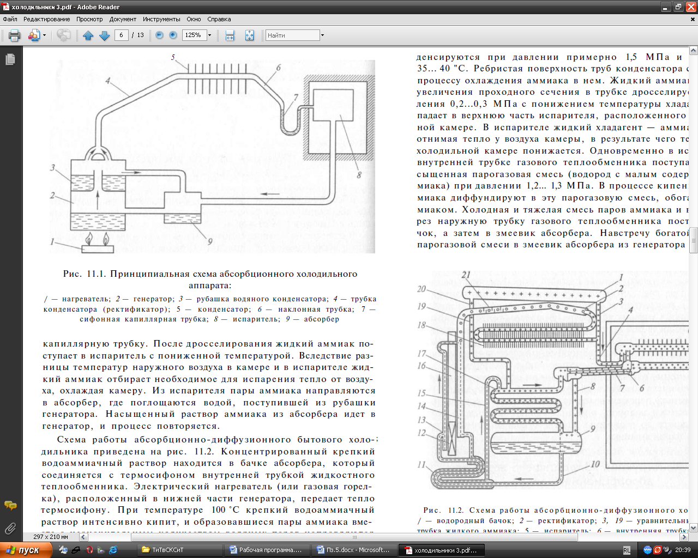
Task: Open the Найти search options dropdown
Action: tap(322, 35)
